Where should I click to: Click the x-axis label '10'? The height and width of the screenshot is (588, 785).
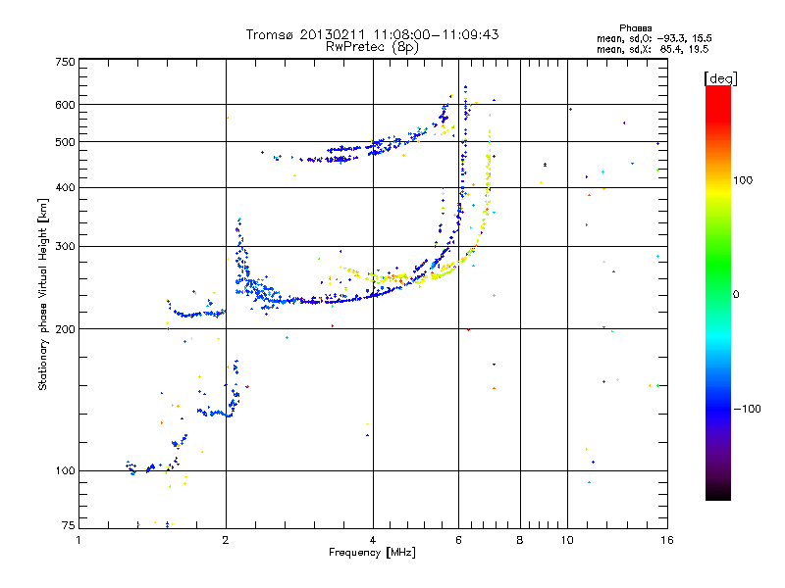(x=567, y=540)
